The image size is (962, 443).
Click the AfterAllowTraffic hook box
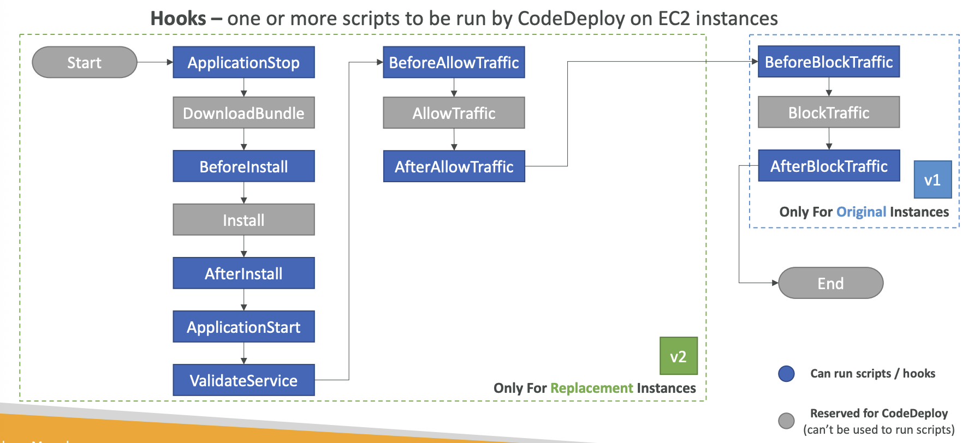pyautogui.click(x=454, y=166)
